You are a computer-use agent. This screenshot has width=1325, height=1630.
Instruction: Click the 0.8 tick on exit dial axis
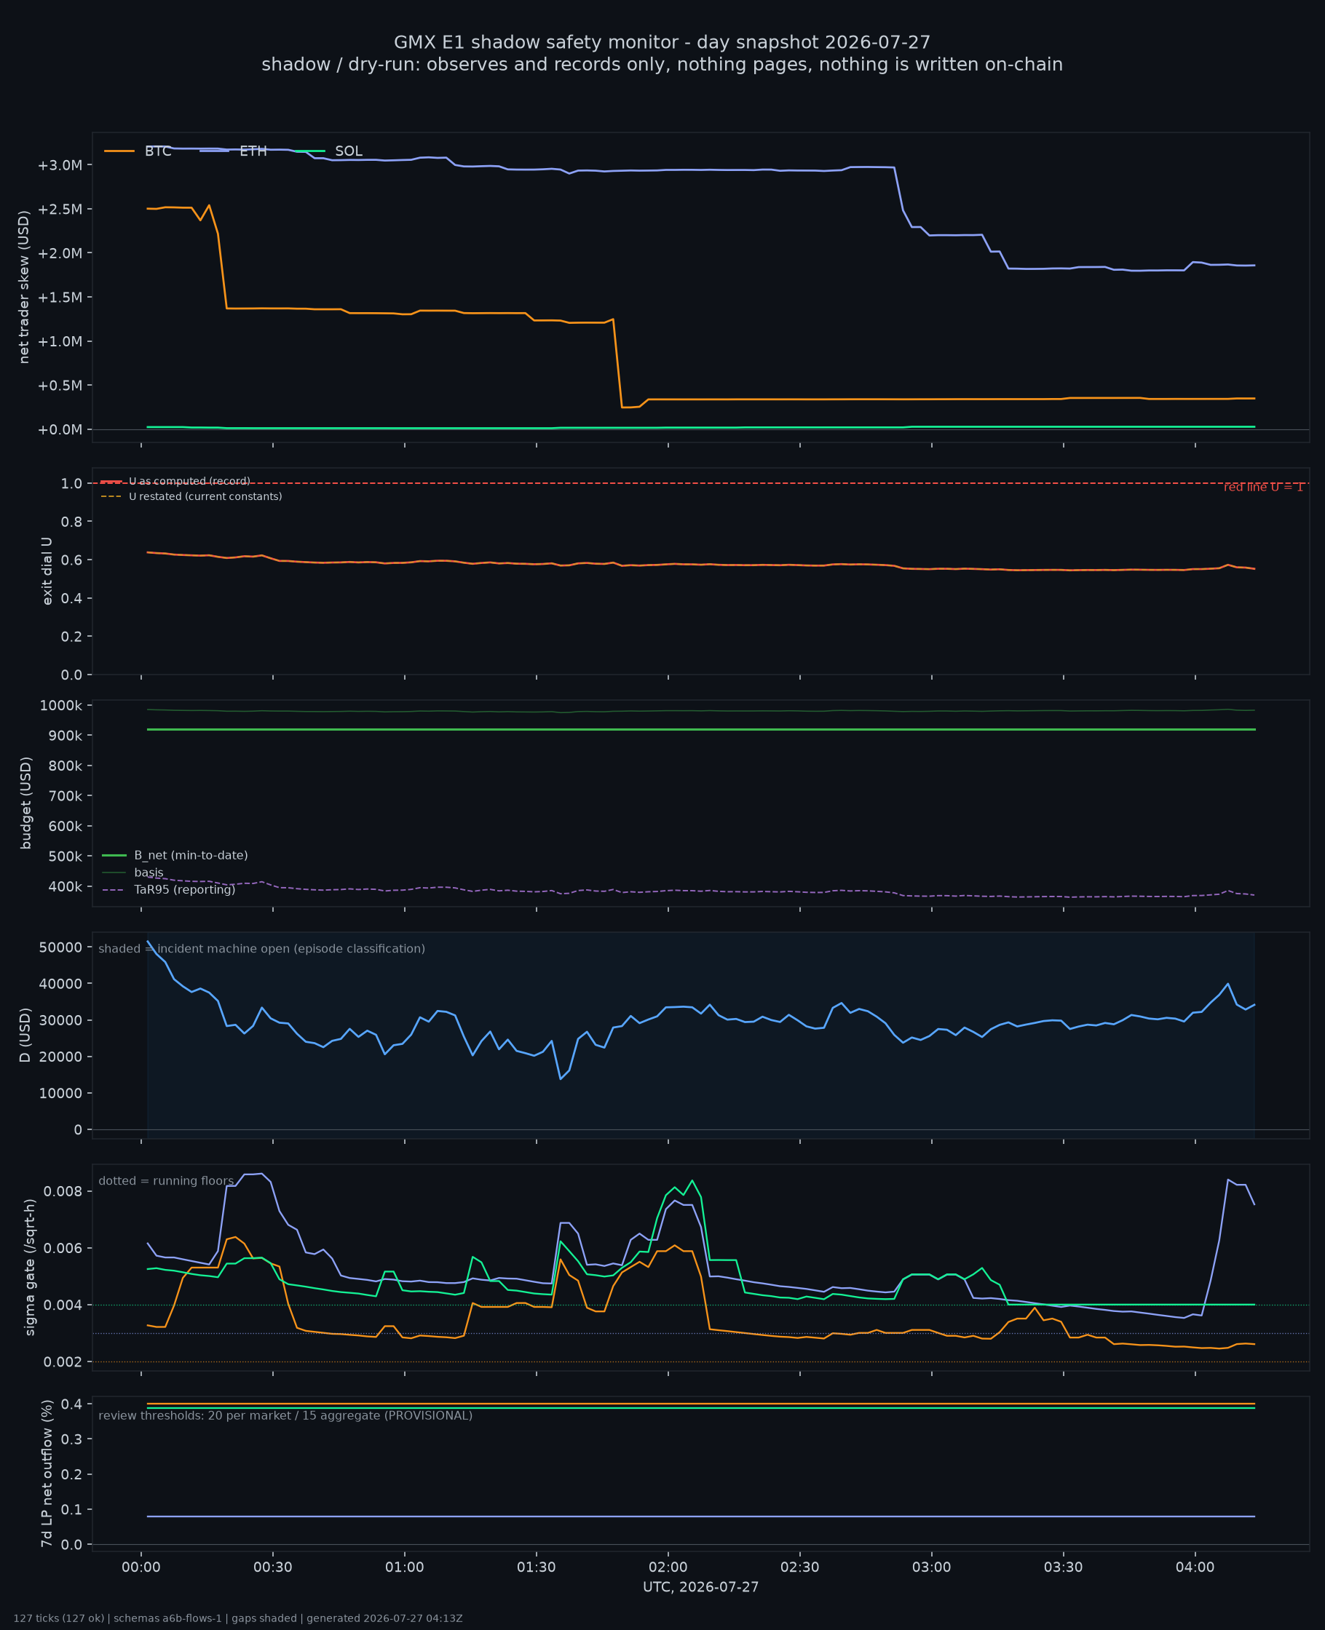tap(72, 522)
